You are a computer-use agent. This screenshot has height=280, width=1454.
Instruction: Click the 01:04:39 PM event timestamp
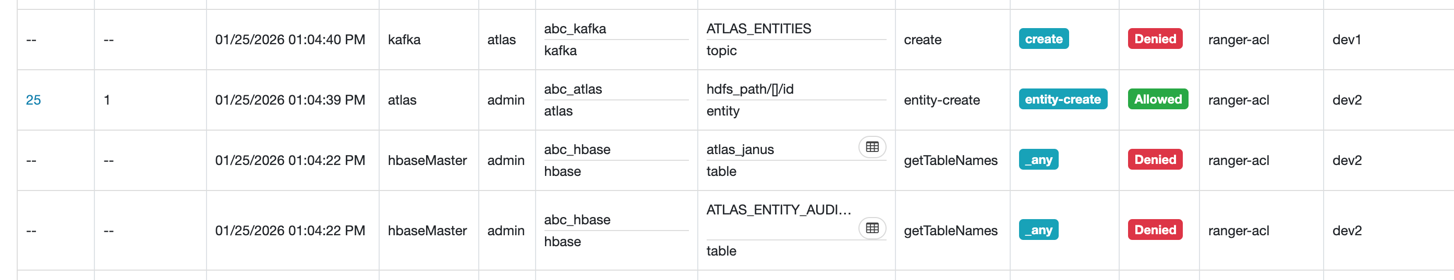pos(289,100)
